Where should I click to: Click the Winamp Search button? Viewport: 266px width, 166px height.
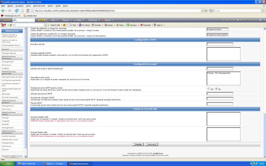42,20
